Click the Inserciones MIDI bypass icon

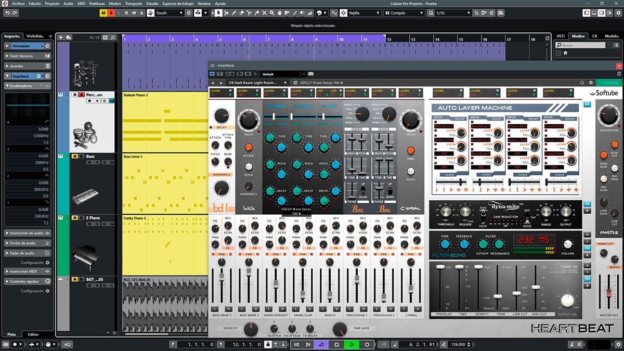47,271
